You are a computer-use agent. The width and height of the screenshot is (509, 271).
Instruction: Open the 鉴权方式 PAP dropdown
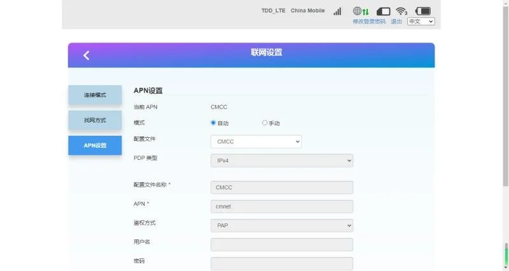pyautogui.click(x=282, y=225)
